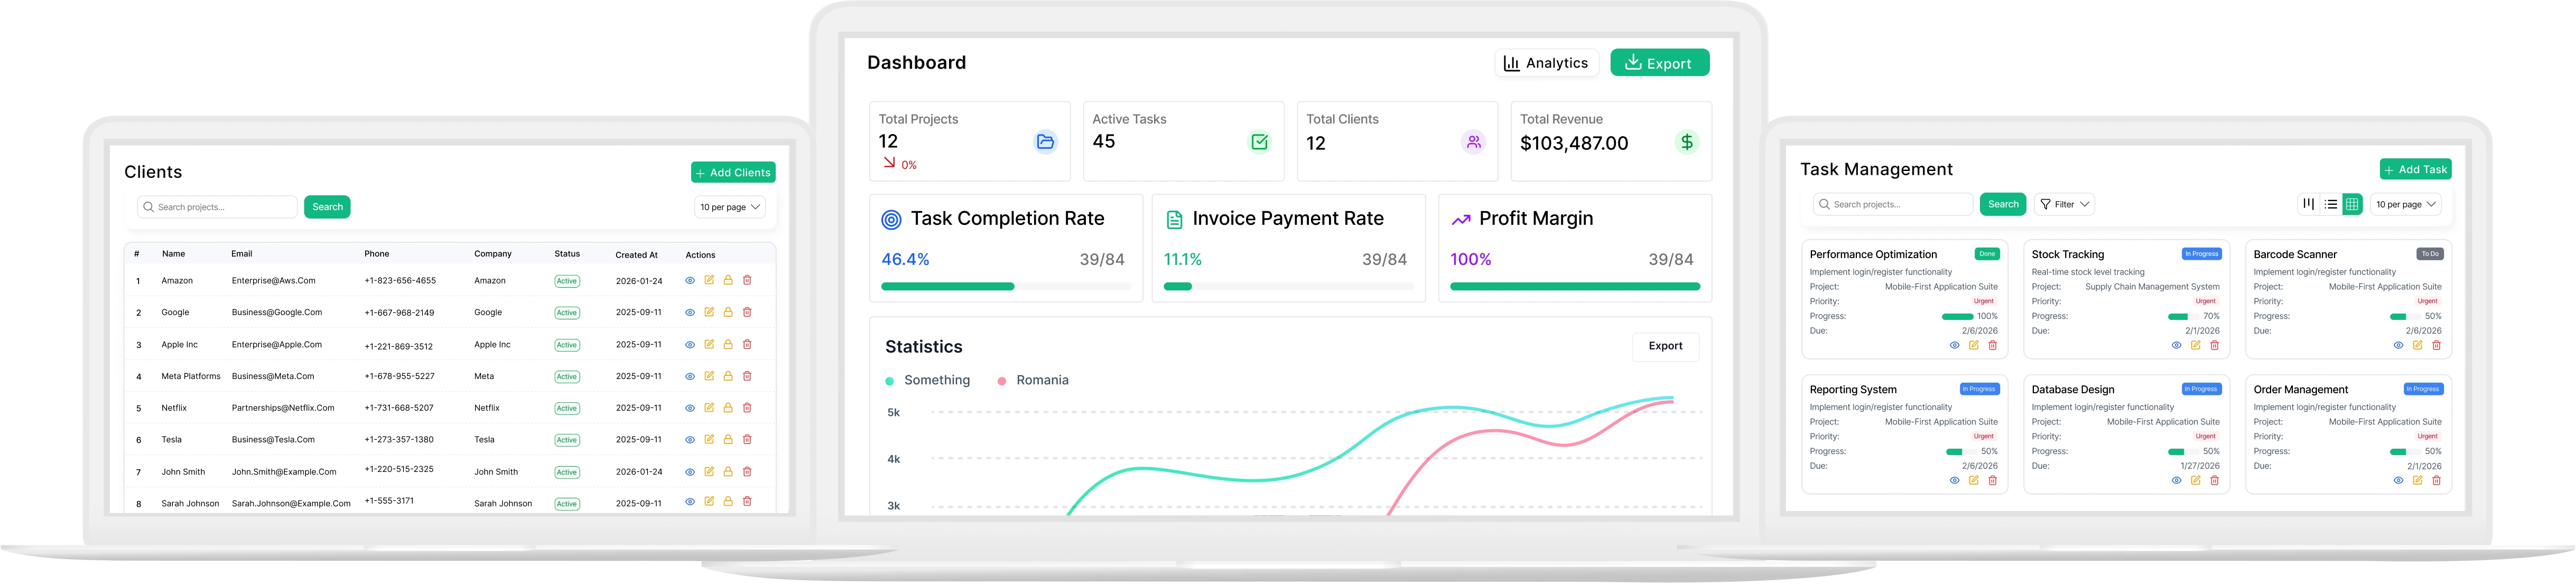Viewport: 2576px width, 587px height.
Task: Click the Task Completion Rate progress bar
Action: (1005, 287)
